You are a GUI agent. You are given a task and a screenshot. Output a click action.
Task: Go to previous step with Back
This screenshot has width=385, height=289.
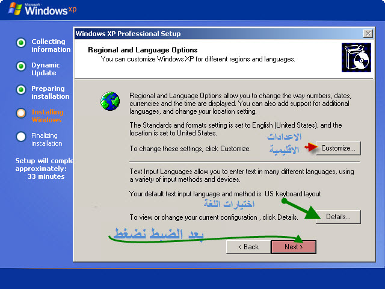248,247
